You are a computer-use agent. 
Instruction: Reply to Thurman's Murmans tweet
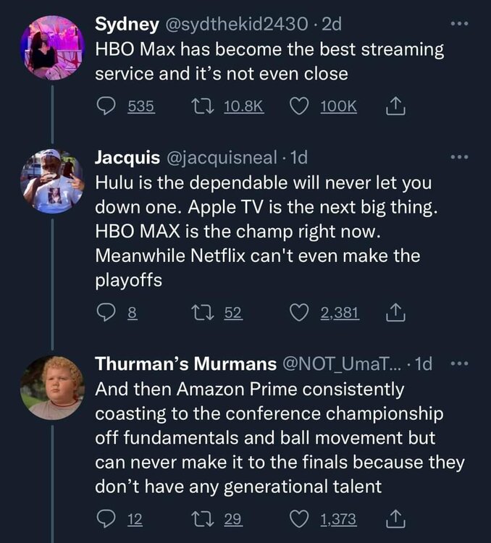(x=106, y=518)
